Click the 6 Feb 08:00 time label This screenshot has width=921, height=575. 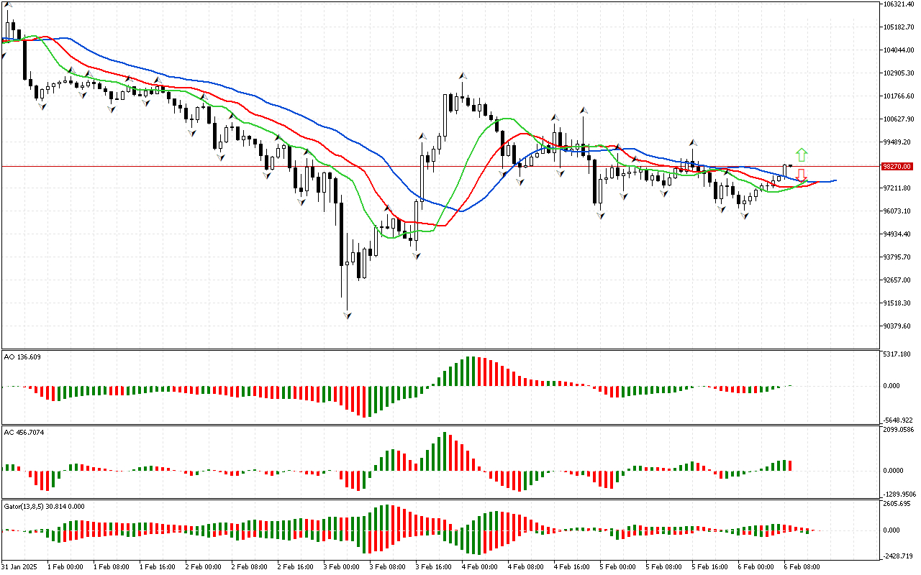point(802,567)
